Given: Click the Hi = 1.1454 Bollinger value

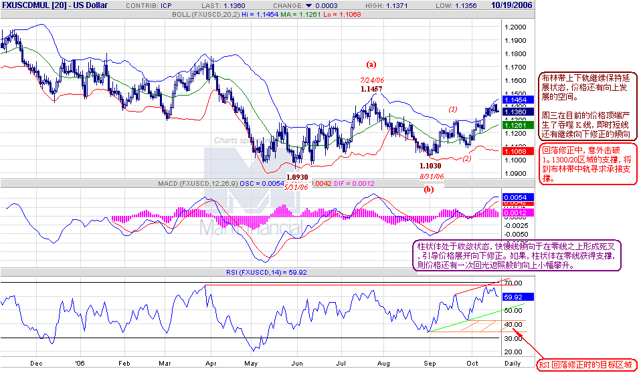Looking at the screenshot, I should 260,14.
